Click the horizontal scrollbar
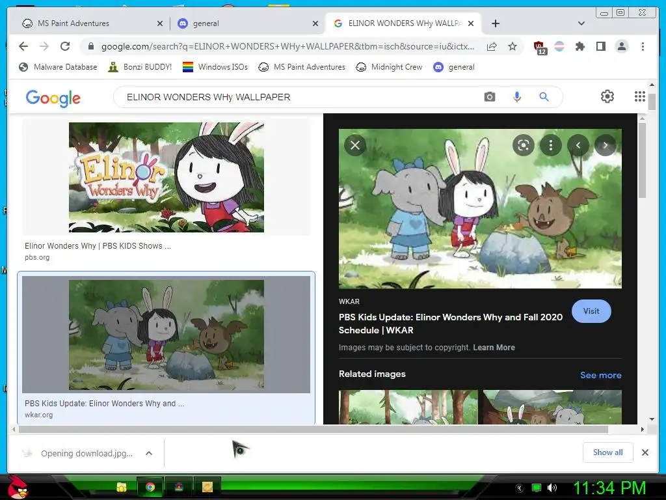The image size is (666, 500). point(313,430)
